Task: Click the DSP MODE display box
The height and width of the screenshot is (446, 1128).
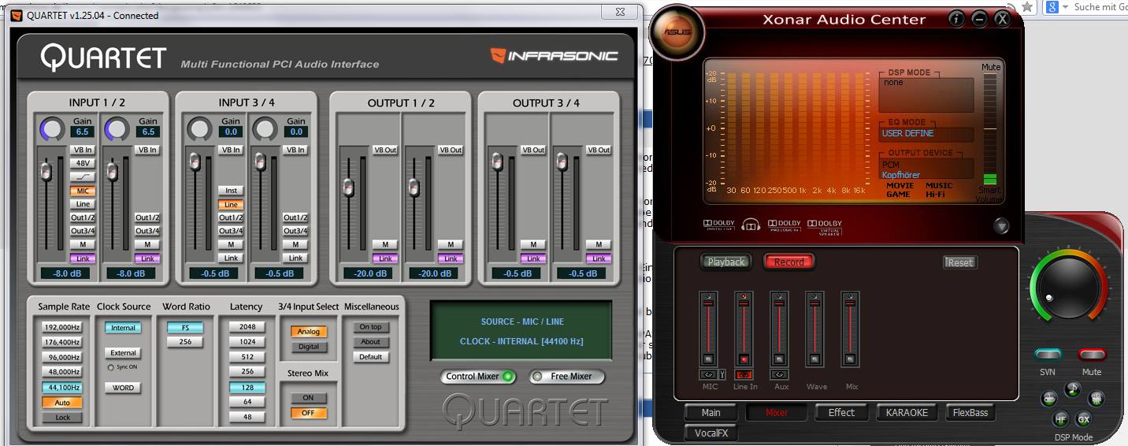Action: click(927, 95)
